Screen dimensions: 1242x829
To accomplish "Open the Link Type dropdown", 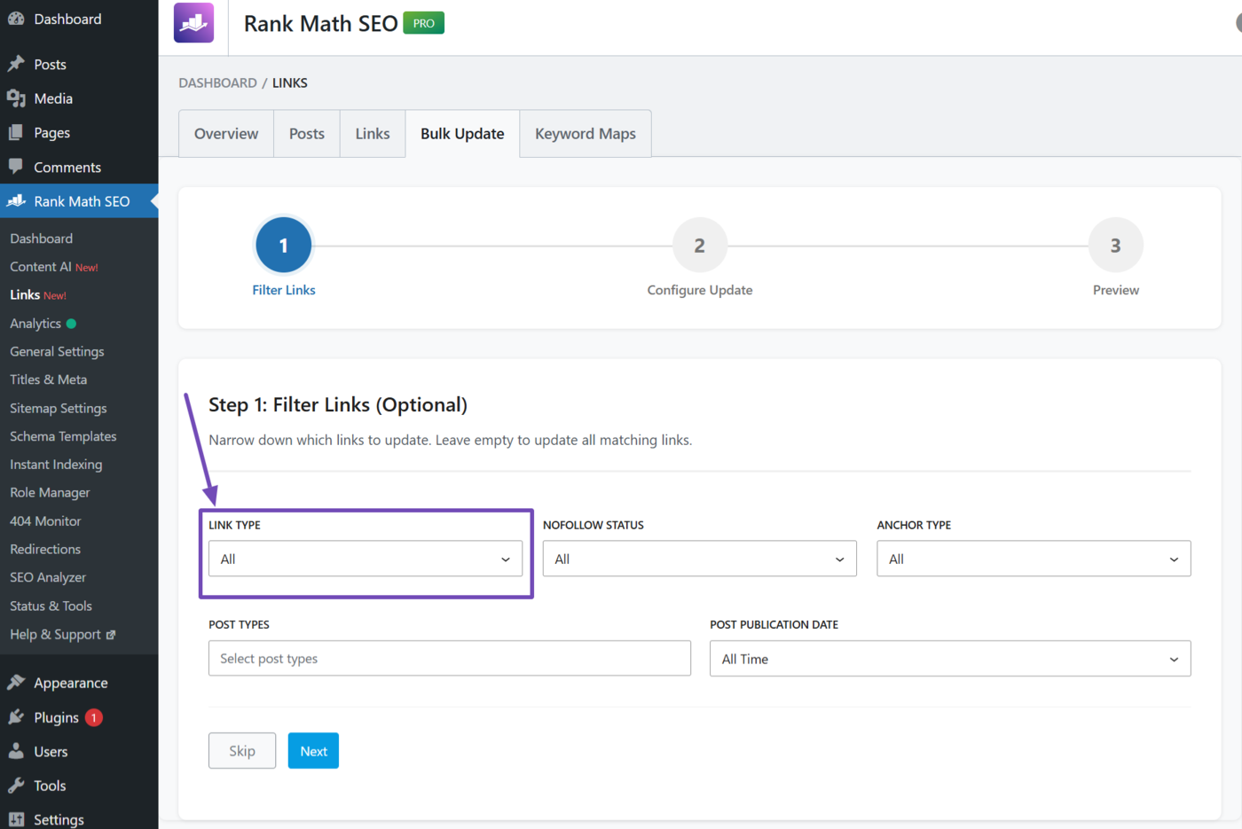I will (365, 559).
